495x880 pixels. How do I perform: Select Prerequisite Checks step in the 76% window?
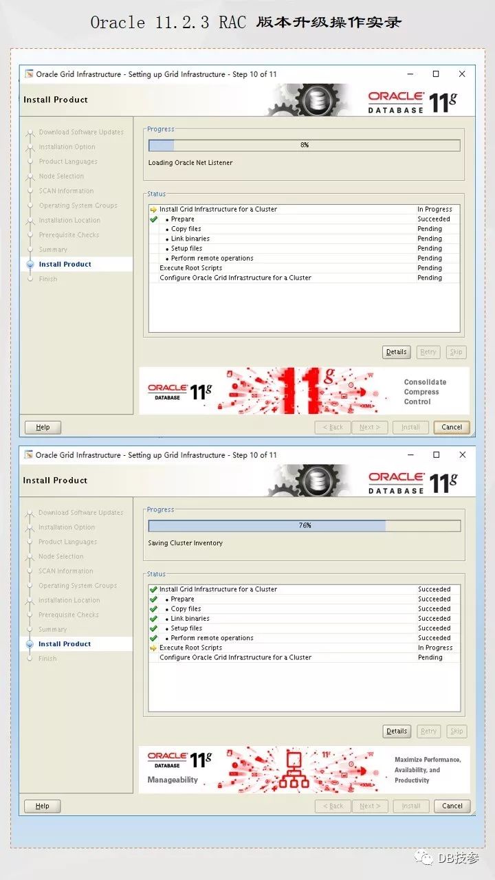coord(69,615)
